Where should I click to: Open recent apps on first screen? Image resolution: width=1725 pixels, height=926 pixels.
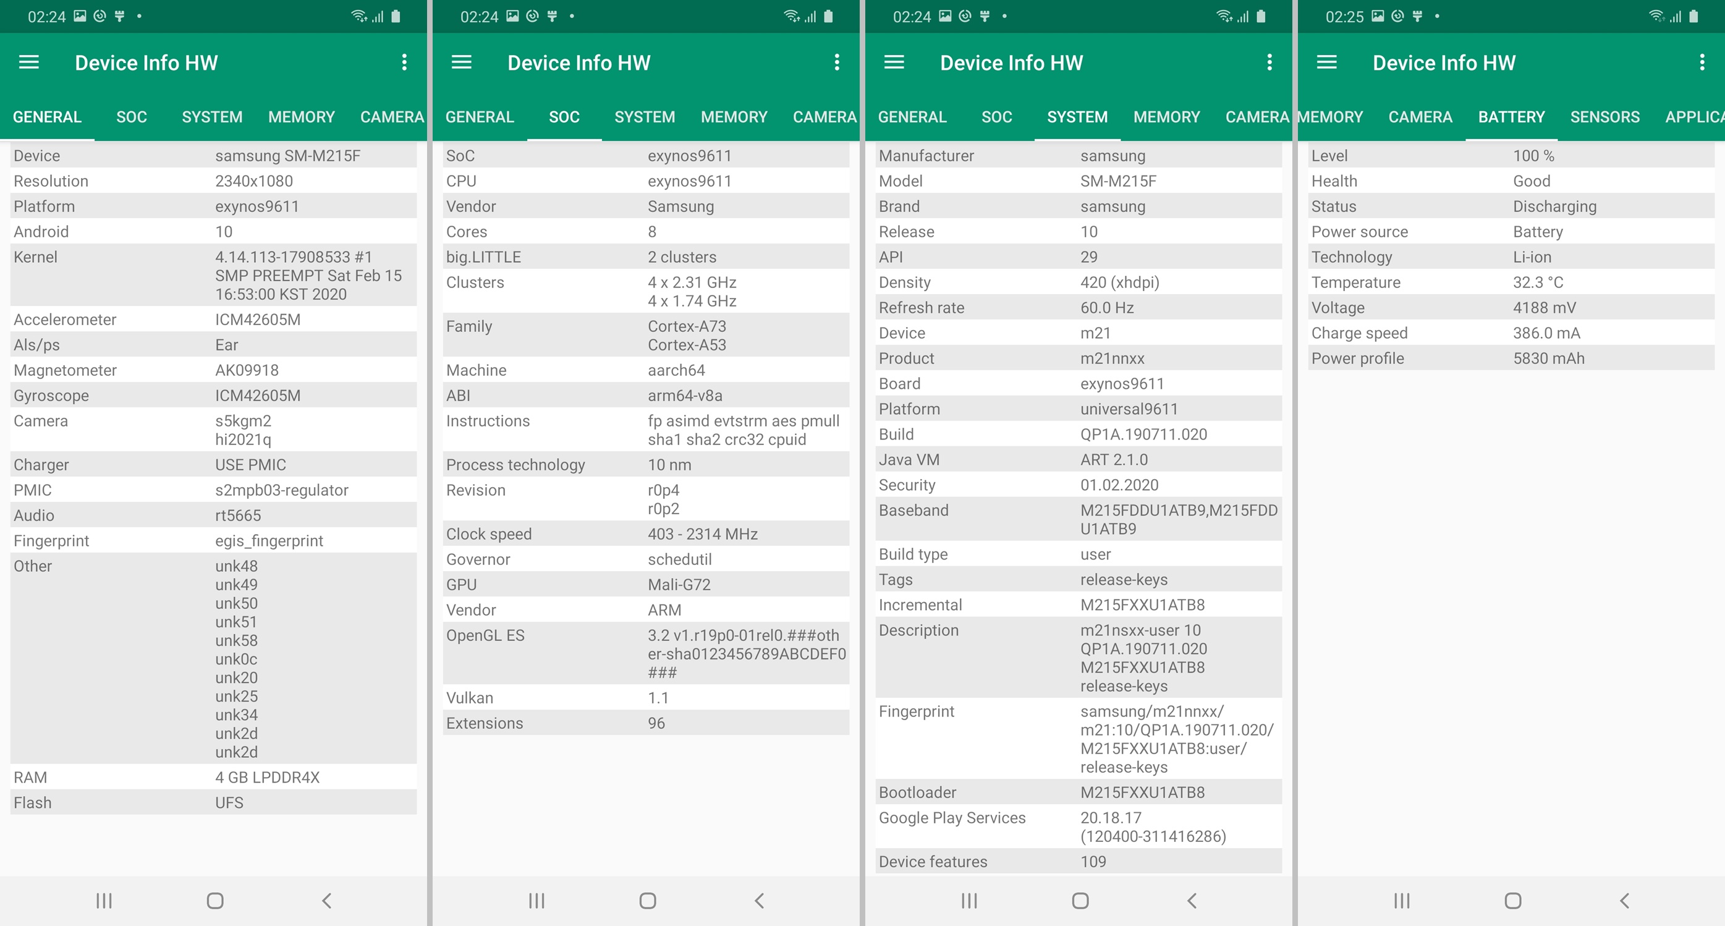104,901
